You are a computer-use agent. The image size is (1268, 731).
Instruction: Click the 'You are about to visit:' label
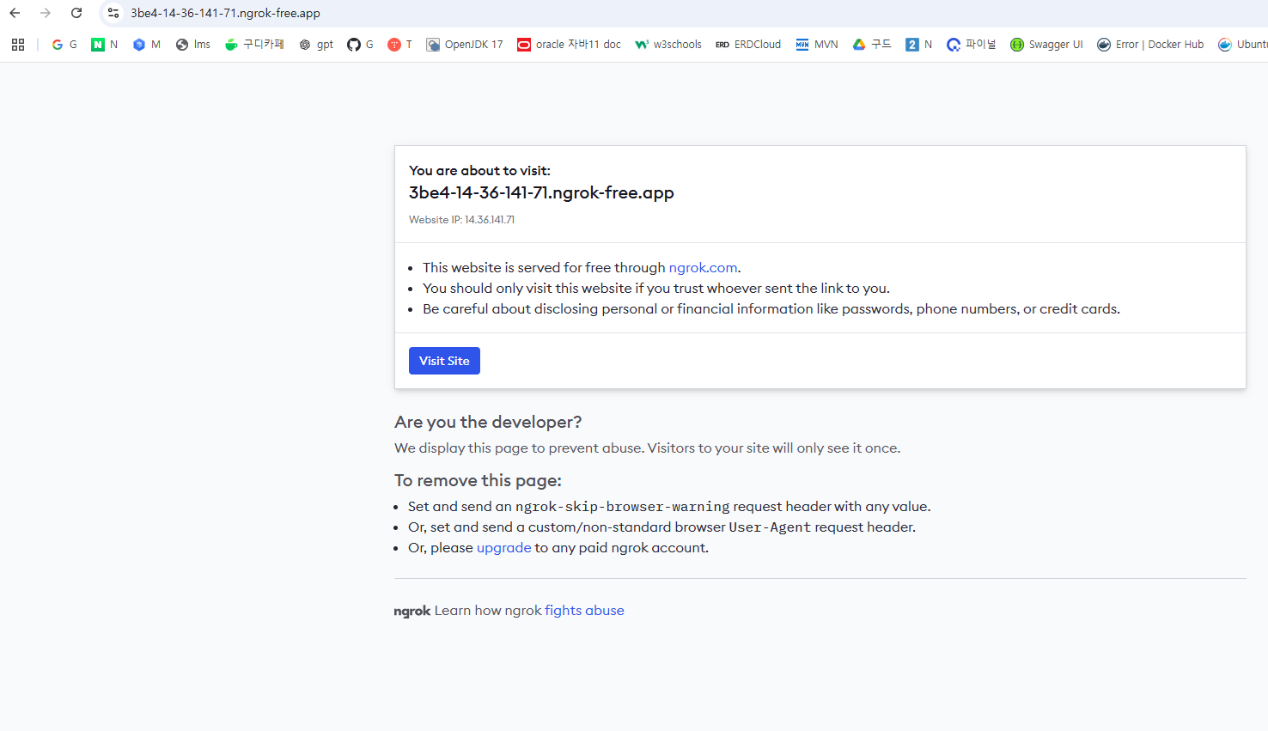click(x=479, y=171)
